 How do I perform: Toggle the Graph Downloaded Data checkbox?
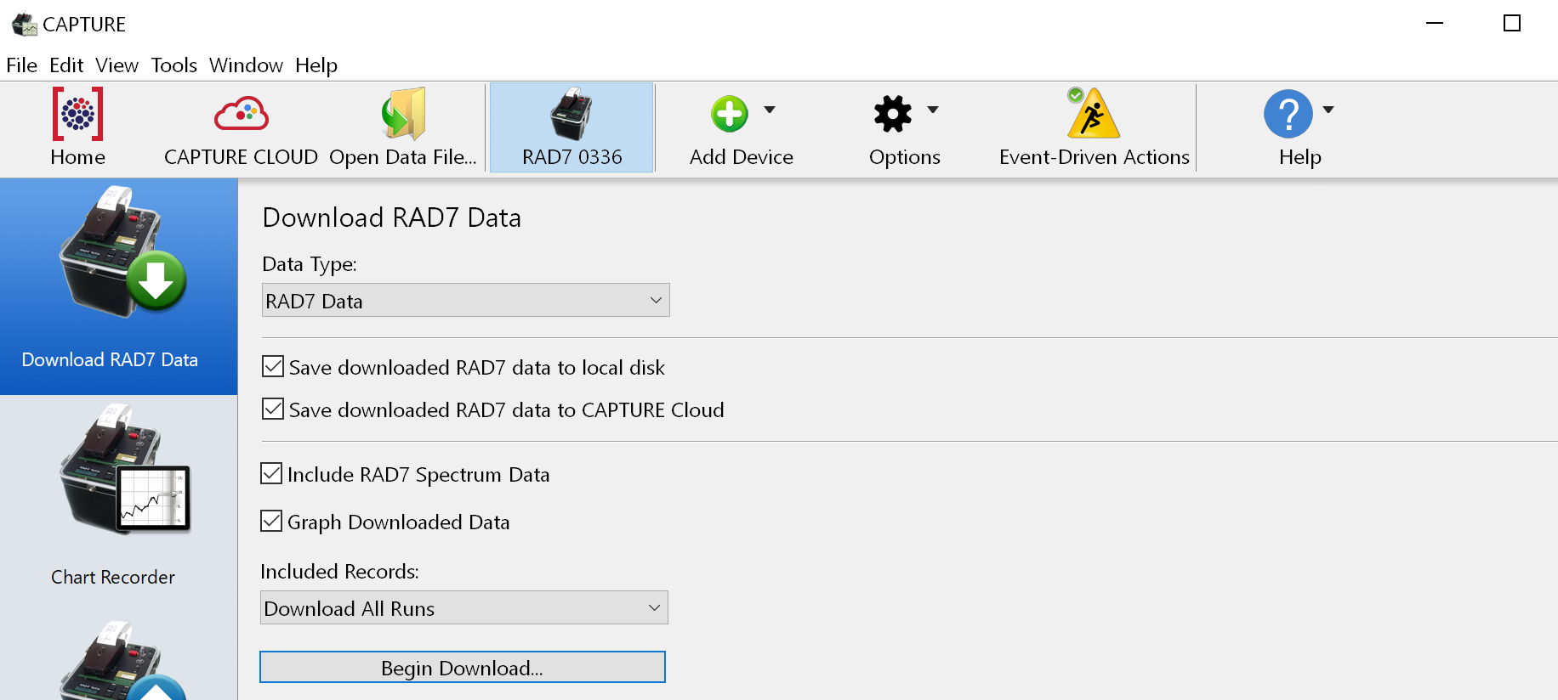coord(271,522)
